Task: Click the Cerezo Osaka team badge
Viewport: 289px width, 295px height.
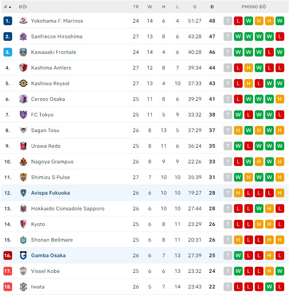Action: (23, 99)
